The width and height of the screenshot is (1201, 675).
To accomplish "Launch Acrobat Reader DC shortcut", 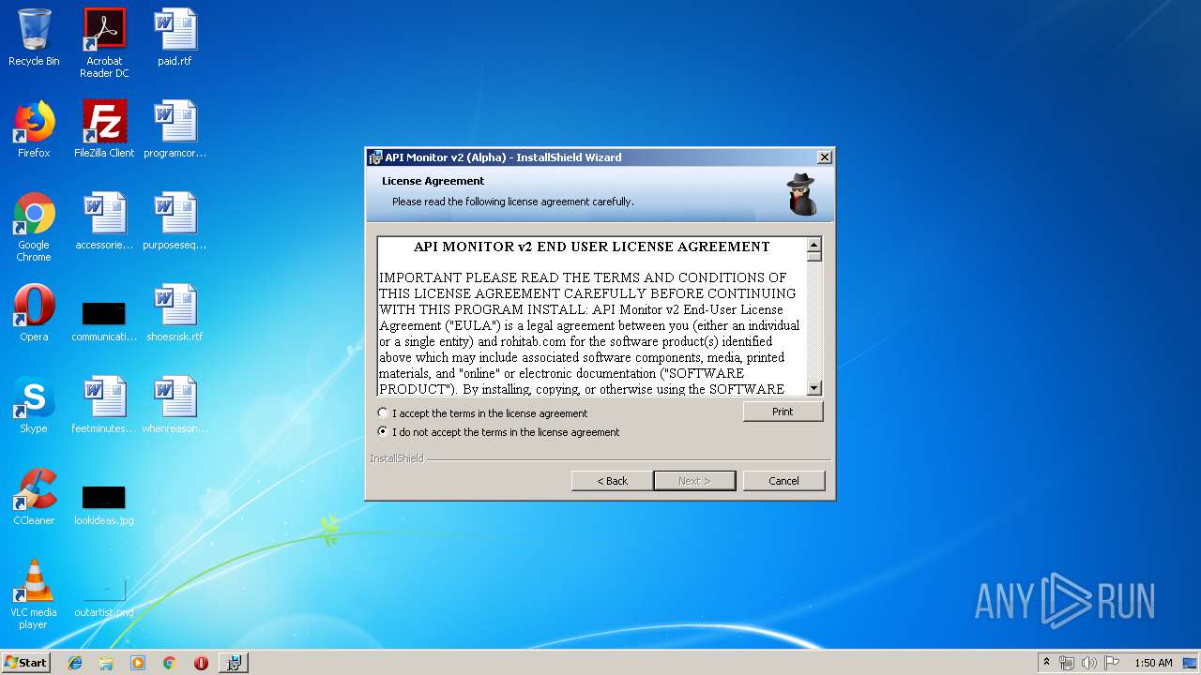I will [104, 43].
